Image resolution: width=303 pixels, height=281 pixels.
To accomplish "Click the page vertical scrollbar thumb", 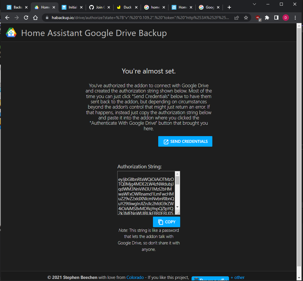I will click(x=299, y=147).
